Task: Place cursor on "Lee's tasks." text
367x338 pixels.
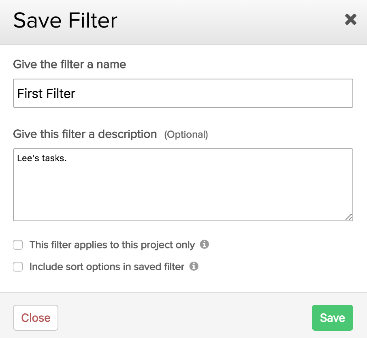Action: click(x=41, y=158)
